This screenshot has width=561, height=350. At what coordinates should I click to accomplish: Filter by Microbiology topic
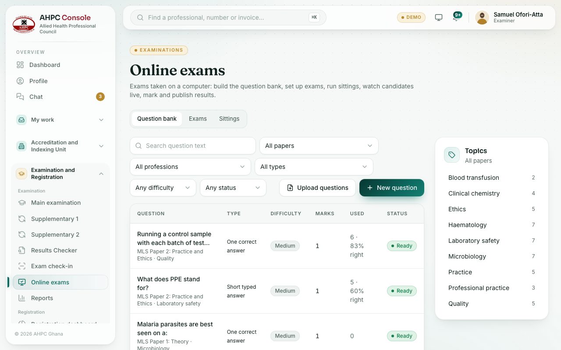(x=492, y=256)
